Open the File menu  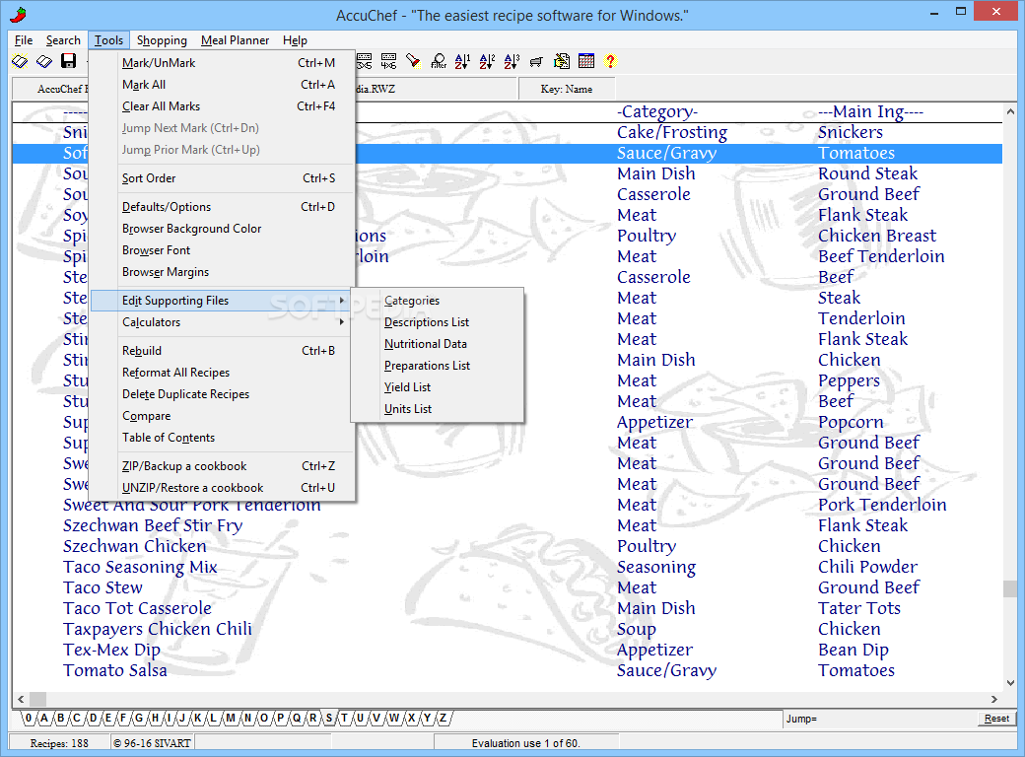(24, 39)
